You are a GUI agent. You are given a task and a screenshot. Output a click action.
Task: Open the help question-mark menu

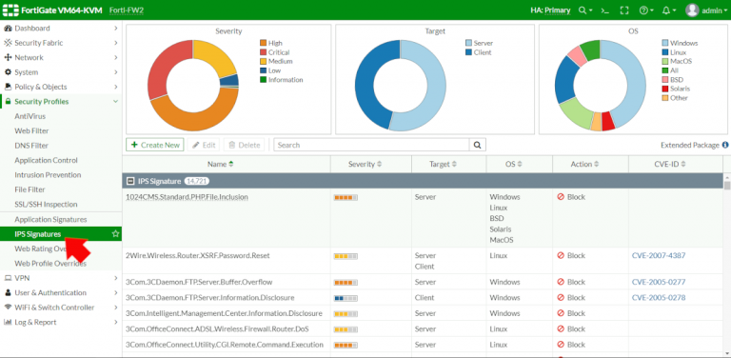point(646,10)
